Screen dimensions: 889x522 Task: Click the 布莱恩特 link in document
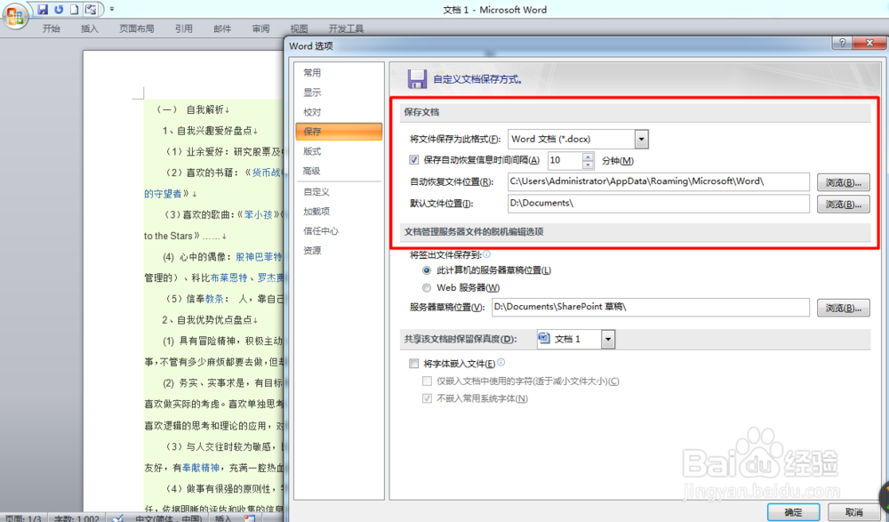[229, 278]
